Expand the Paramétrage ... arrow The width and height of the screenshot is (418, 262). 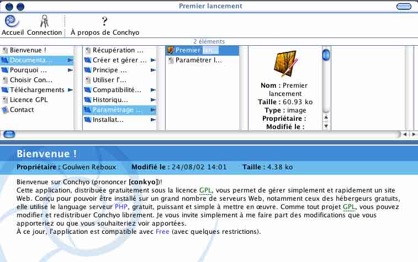(153, 110)
